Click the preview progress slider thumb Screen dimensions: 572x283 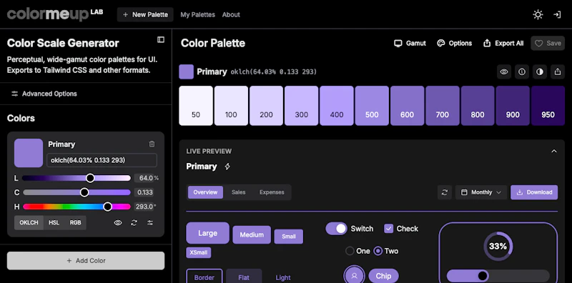pyautogui.click(x=483, y=275)
